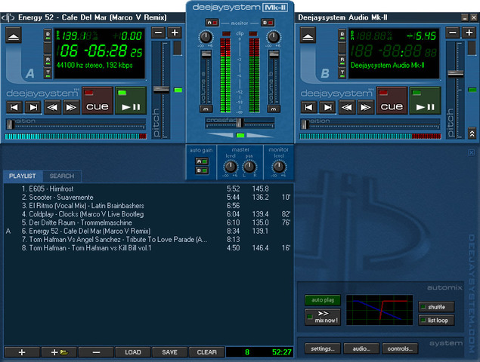
Task: Click the deck B pitch slider handle
Action: [456, 73]
